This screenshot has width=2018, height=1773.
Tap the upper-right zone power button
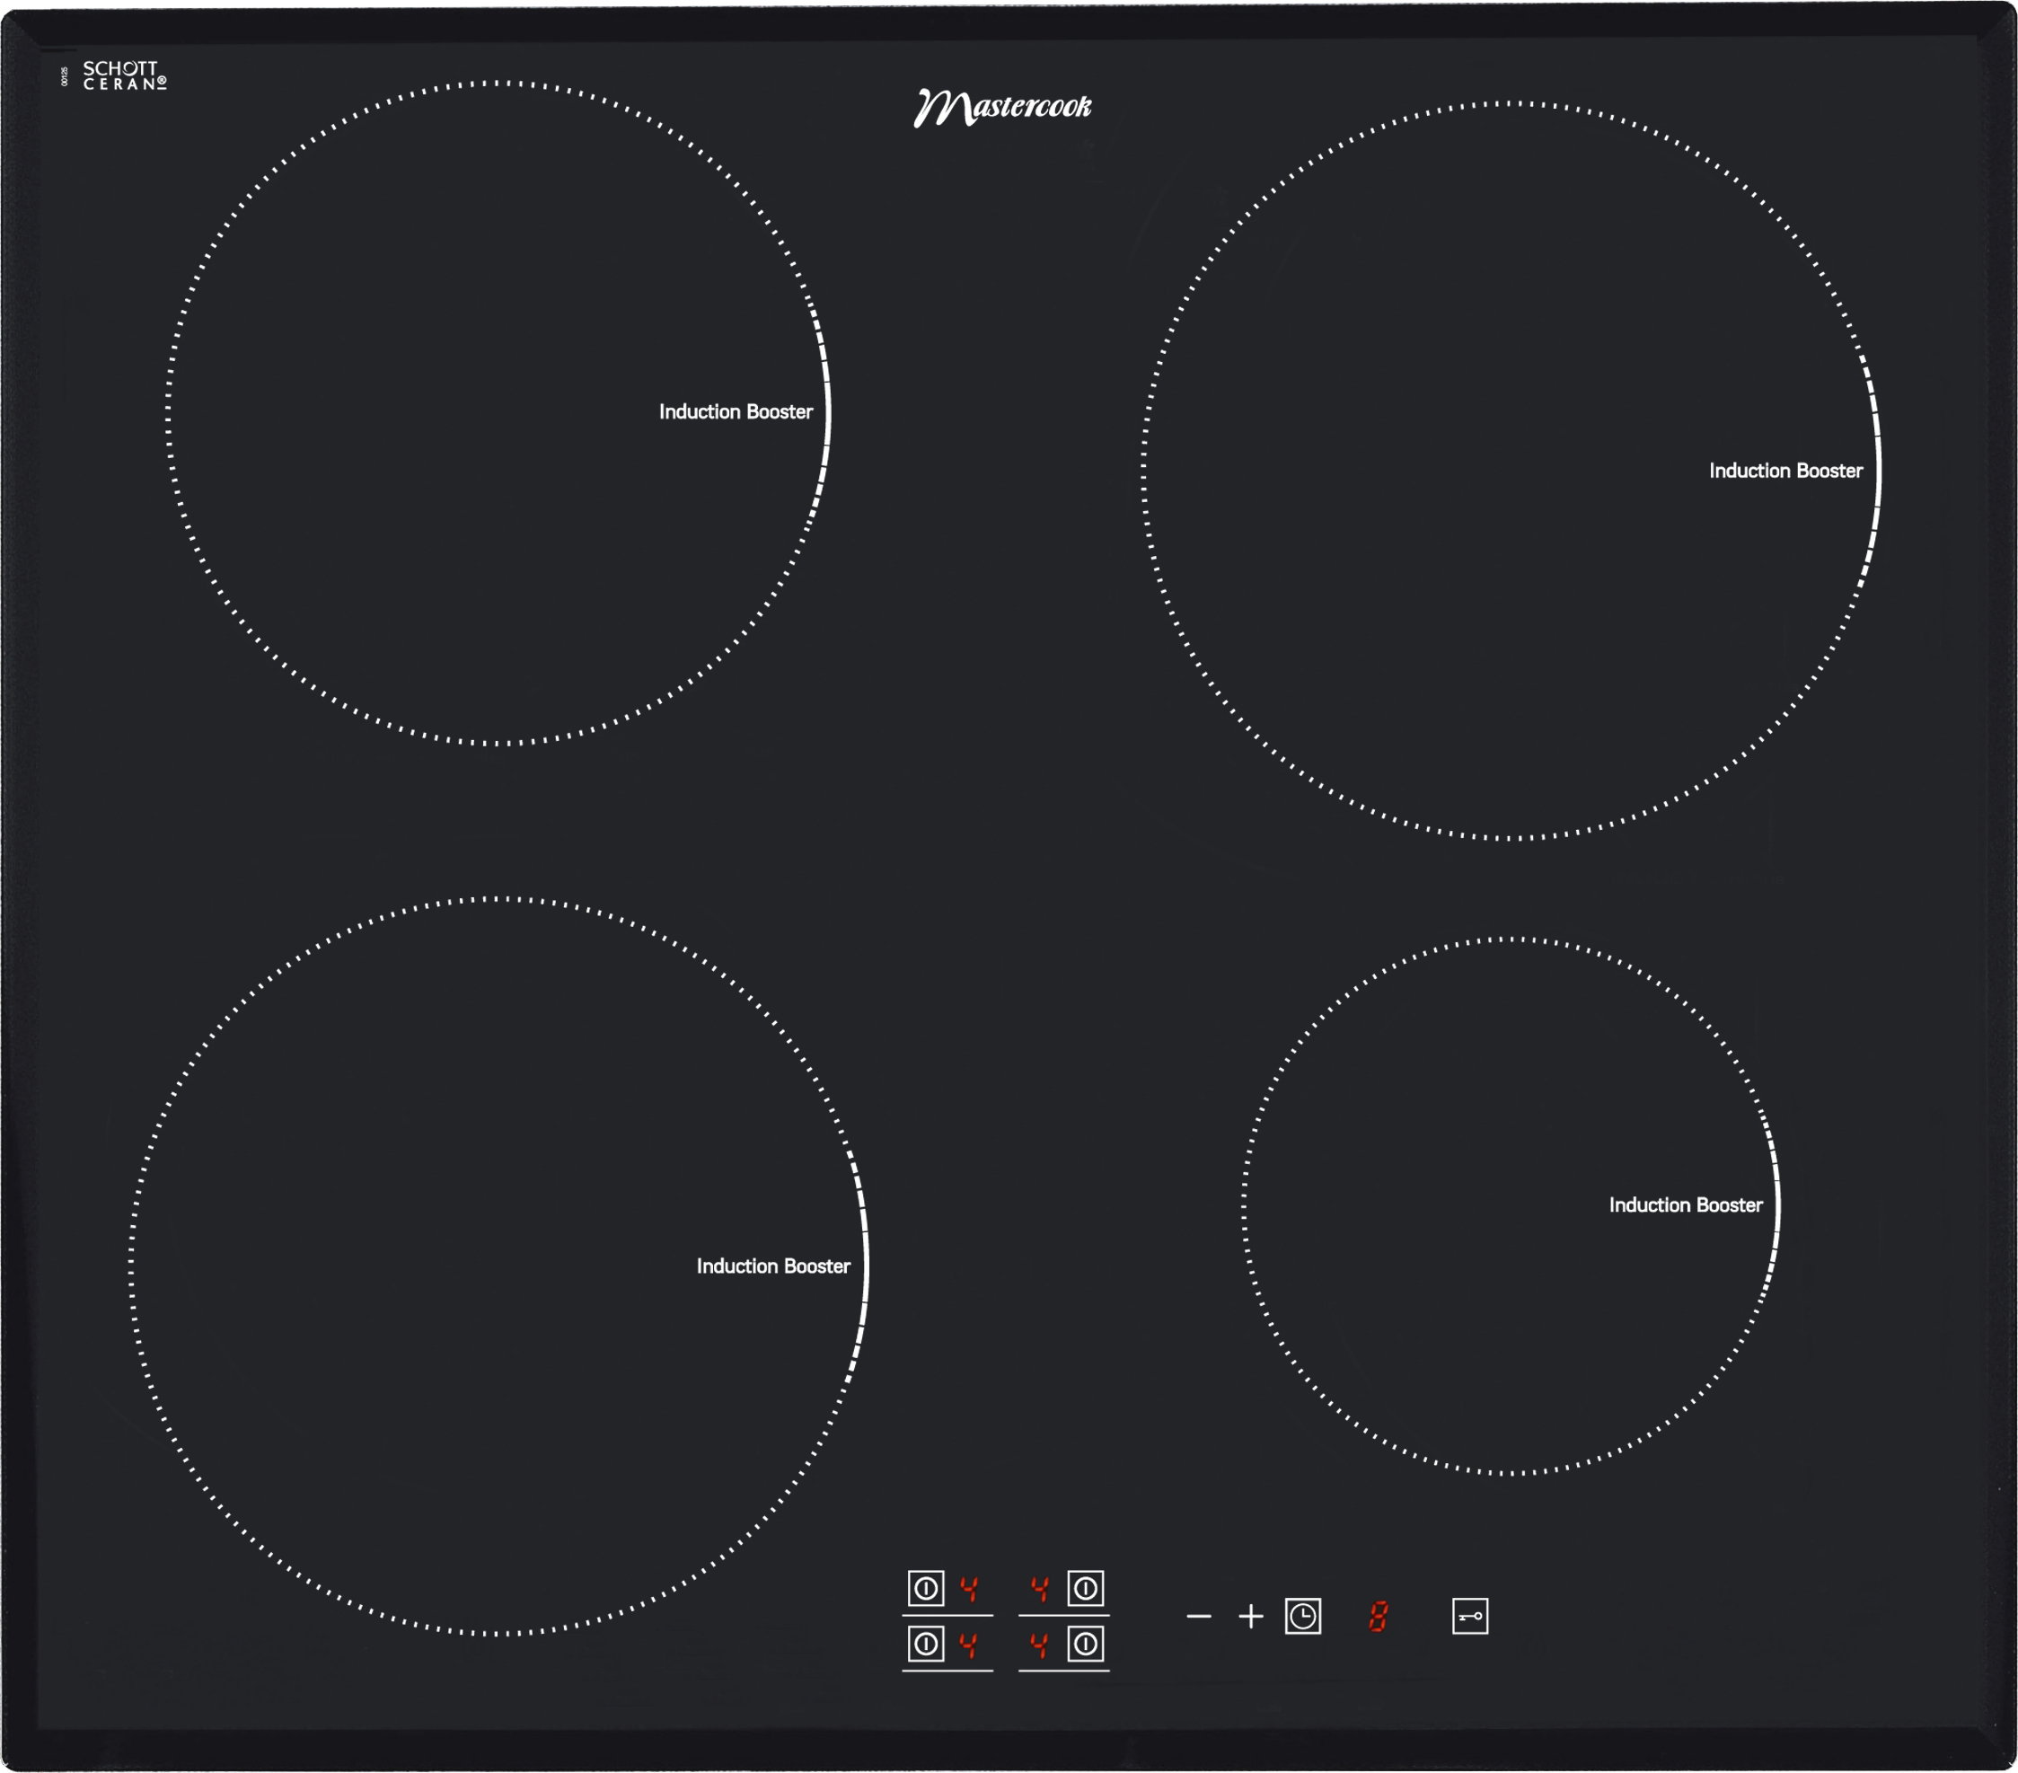tap(1085, 1588)
